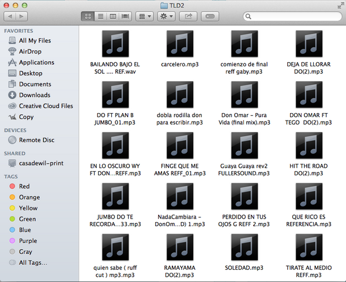
Task: Click the FAVORITES sidebar section header
Action: click(x=18, y=31)
